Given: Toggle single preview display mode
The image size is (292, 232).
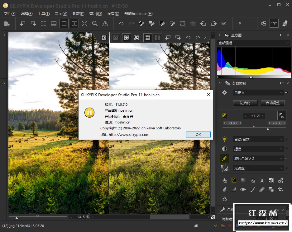Looking at the screenshot, I should [64, 24].
